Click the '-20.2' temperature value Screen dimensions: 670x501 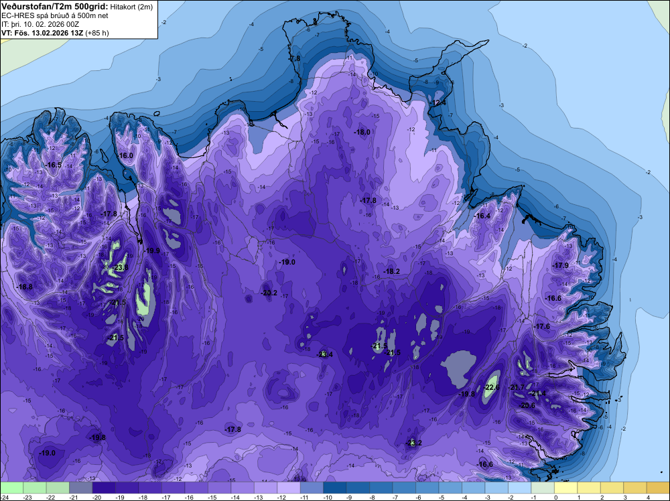tap(269, 293)
